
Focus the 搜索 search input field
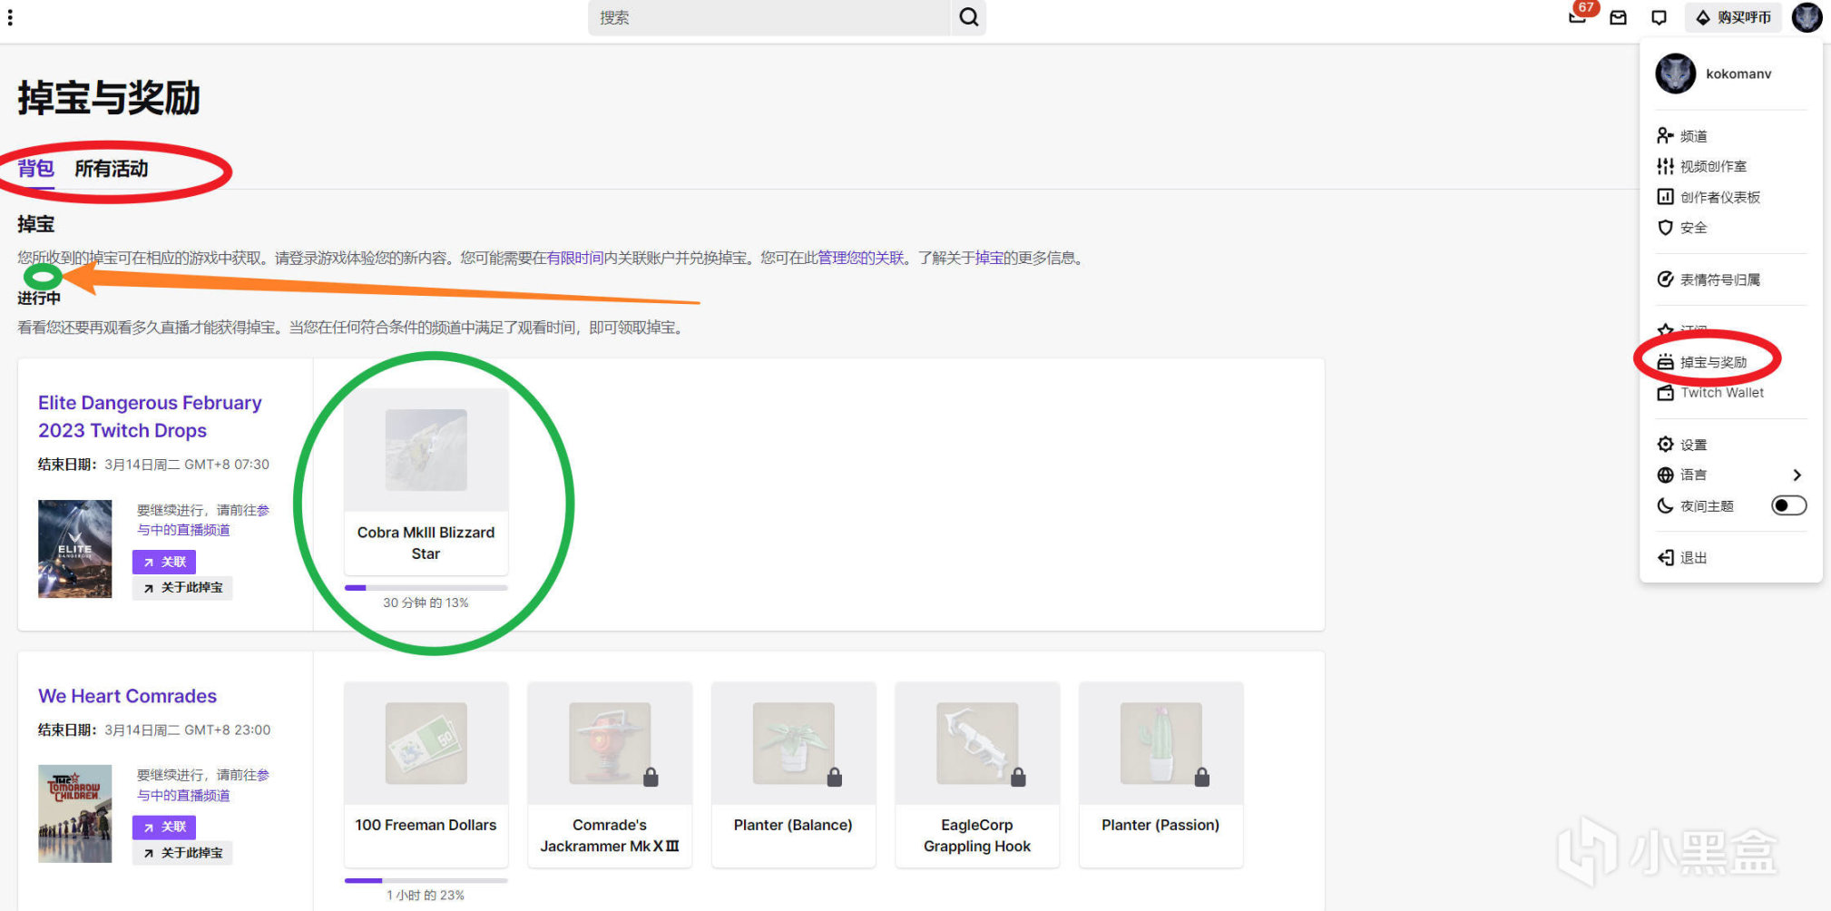(x=769, y=17)
